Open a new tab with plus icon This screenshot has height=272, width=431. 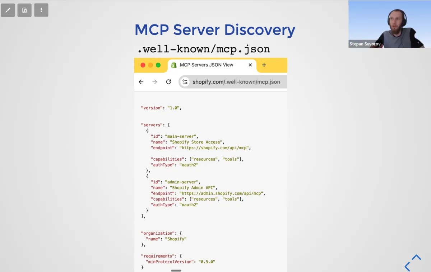[x=264, y=65]
